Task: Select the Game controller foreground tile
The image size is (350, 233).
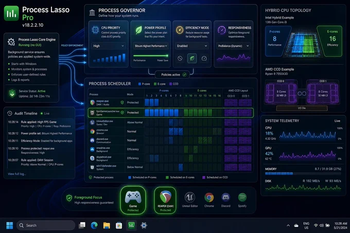Action: [x=133, y=200]
